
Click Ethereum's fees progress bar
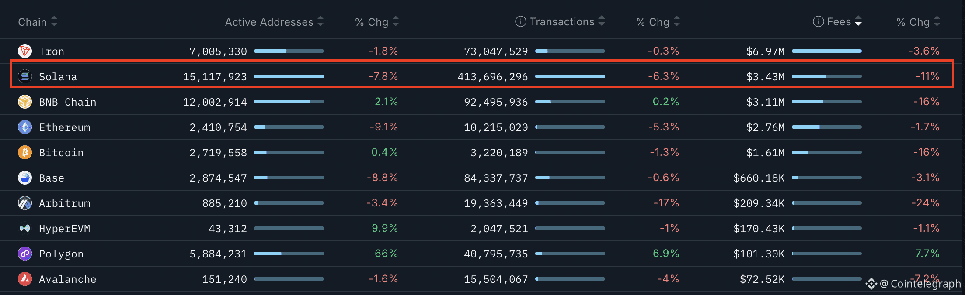pyautogui.click(x=827, y=127)
